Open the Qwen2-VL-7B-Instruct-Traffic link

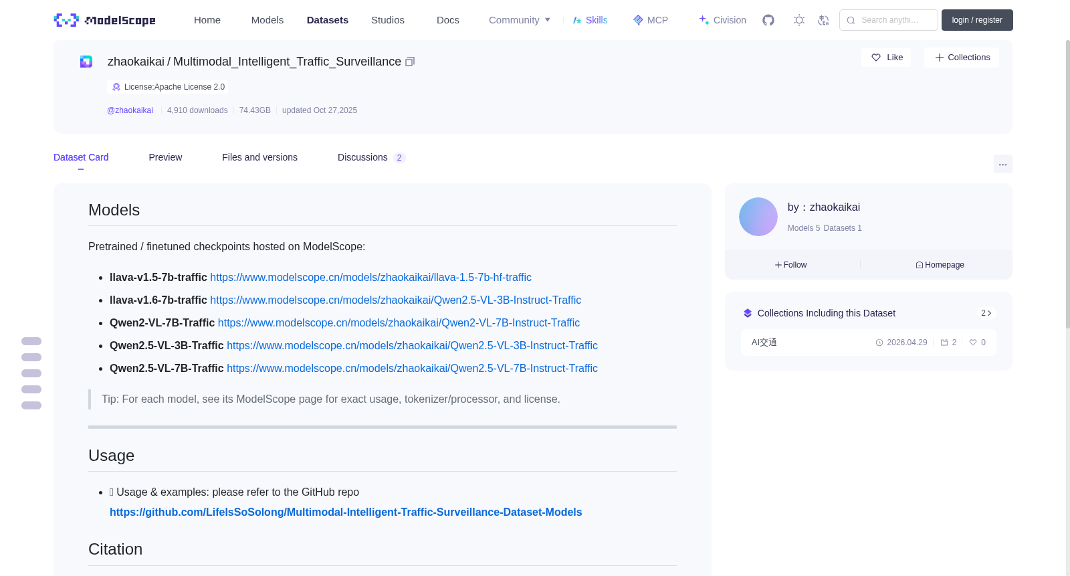point(399,322)
